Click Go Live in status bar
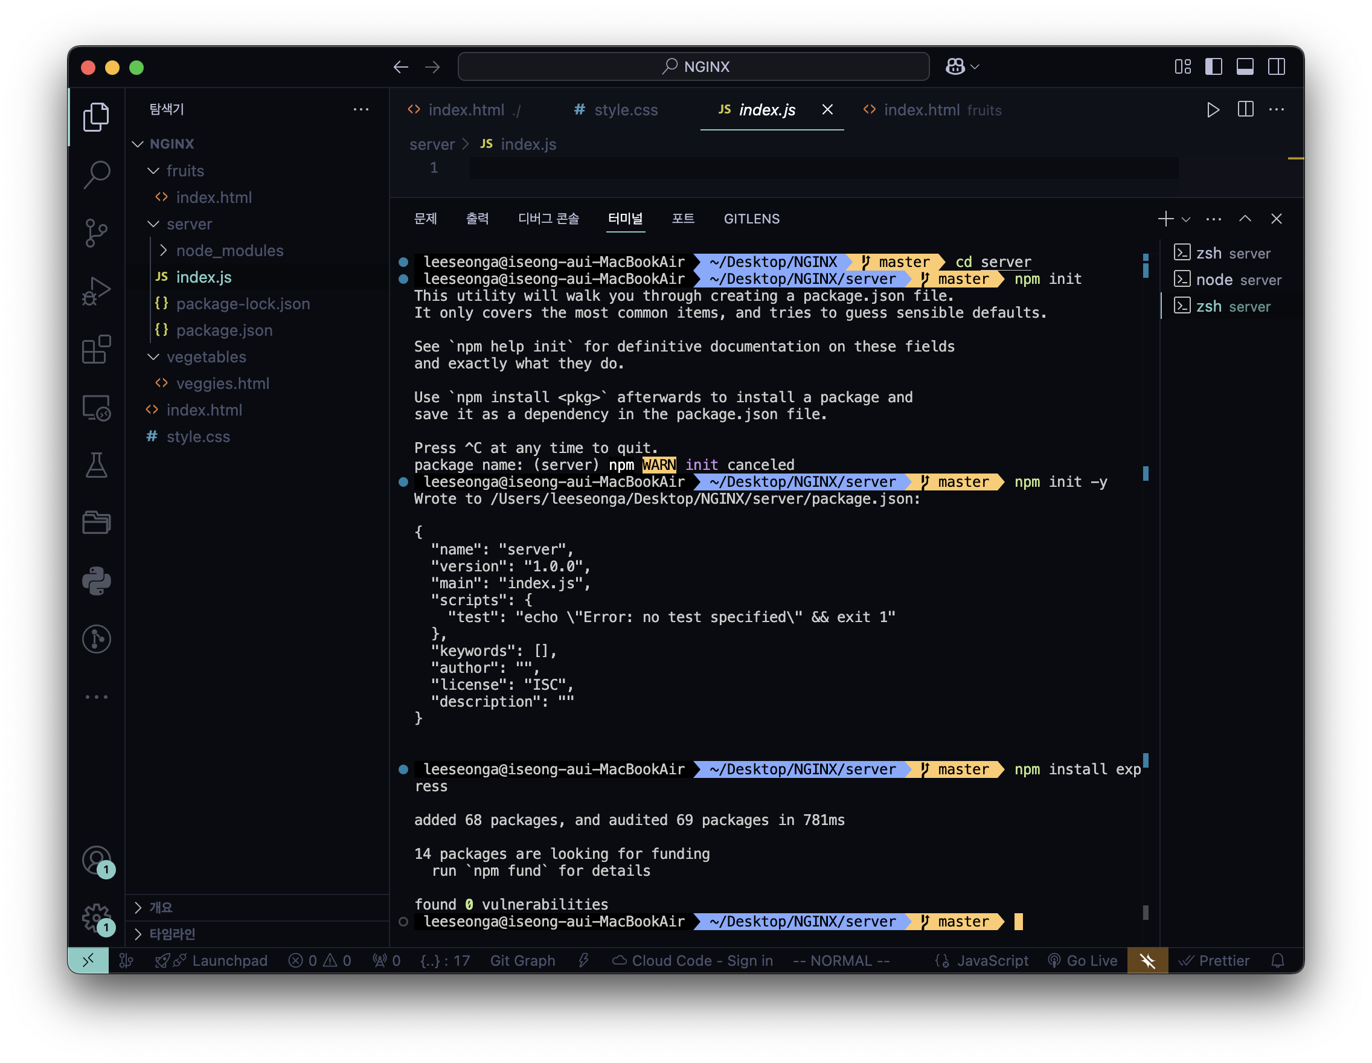The width and height of the screenshot is (1372, 1063). (x=1083, y=960)
